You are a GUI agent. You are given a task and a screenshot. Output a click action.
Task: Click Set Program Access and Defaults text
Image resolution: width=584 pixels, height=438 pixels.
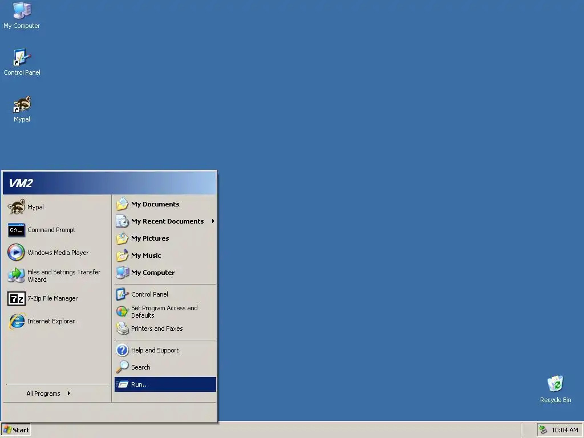click(164, 311)
